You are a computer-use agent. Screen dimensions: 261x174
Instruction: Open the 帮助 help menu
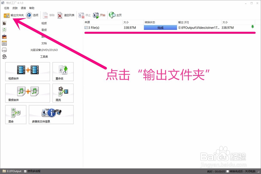coord(32,8)
